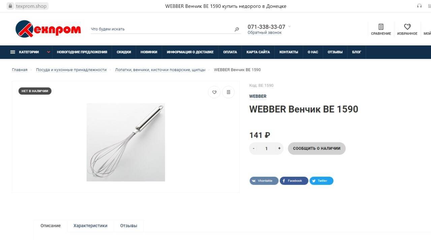
Task: Click the search magnifier icon
Action: 237,29
